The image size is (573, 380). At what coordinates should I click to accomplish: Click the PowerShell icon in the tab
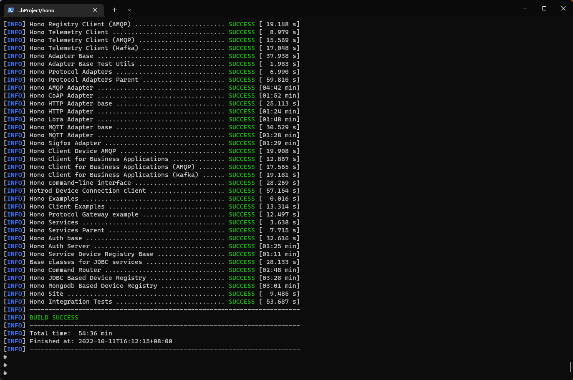coord(11,10)
